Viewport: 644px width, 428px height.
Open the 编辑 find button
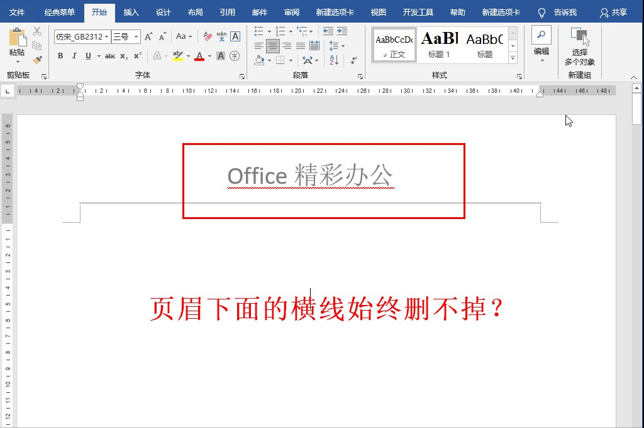point(541,44)
